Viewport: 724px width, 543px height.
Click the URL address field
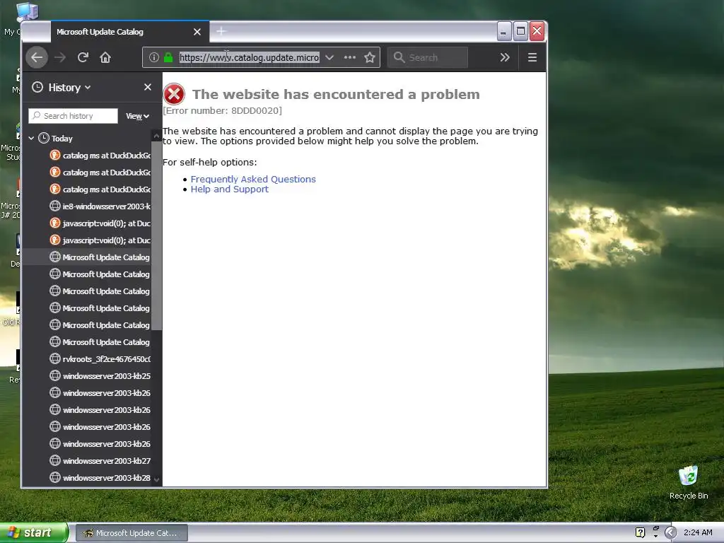250,57
